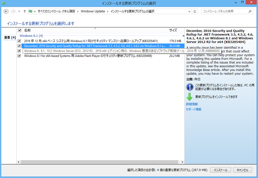The image size is (258, 178).
Task: Click the breadcrumb overflow chevrons
Action: coord(35,12)
